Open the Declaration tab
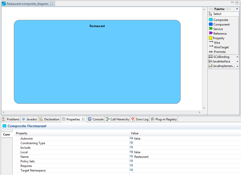Viewport: 241px width, 175px height. point(50,119)
